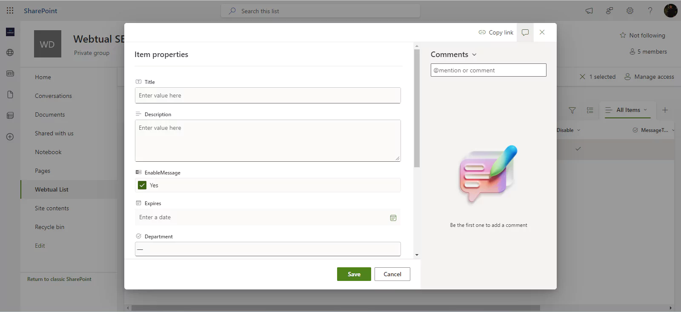The height and width of the screenshot is (312, 681).
Task: Open the All Items view dropdown
Action: (628, 110)
